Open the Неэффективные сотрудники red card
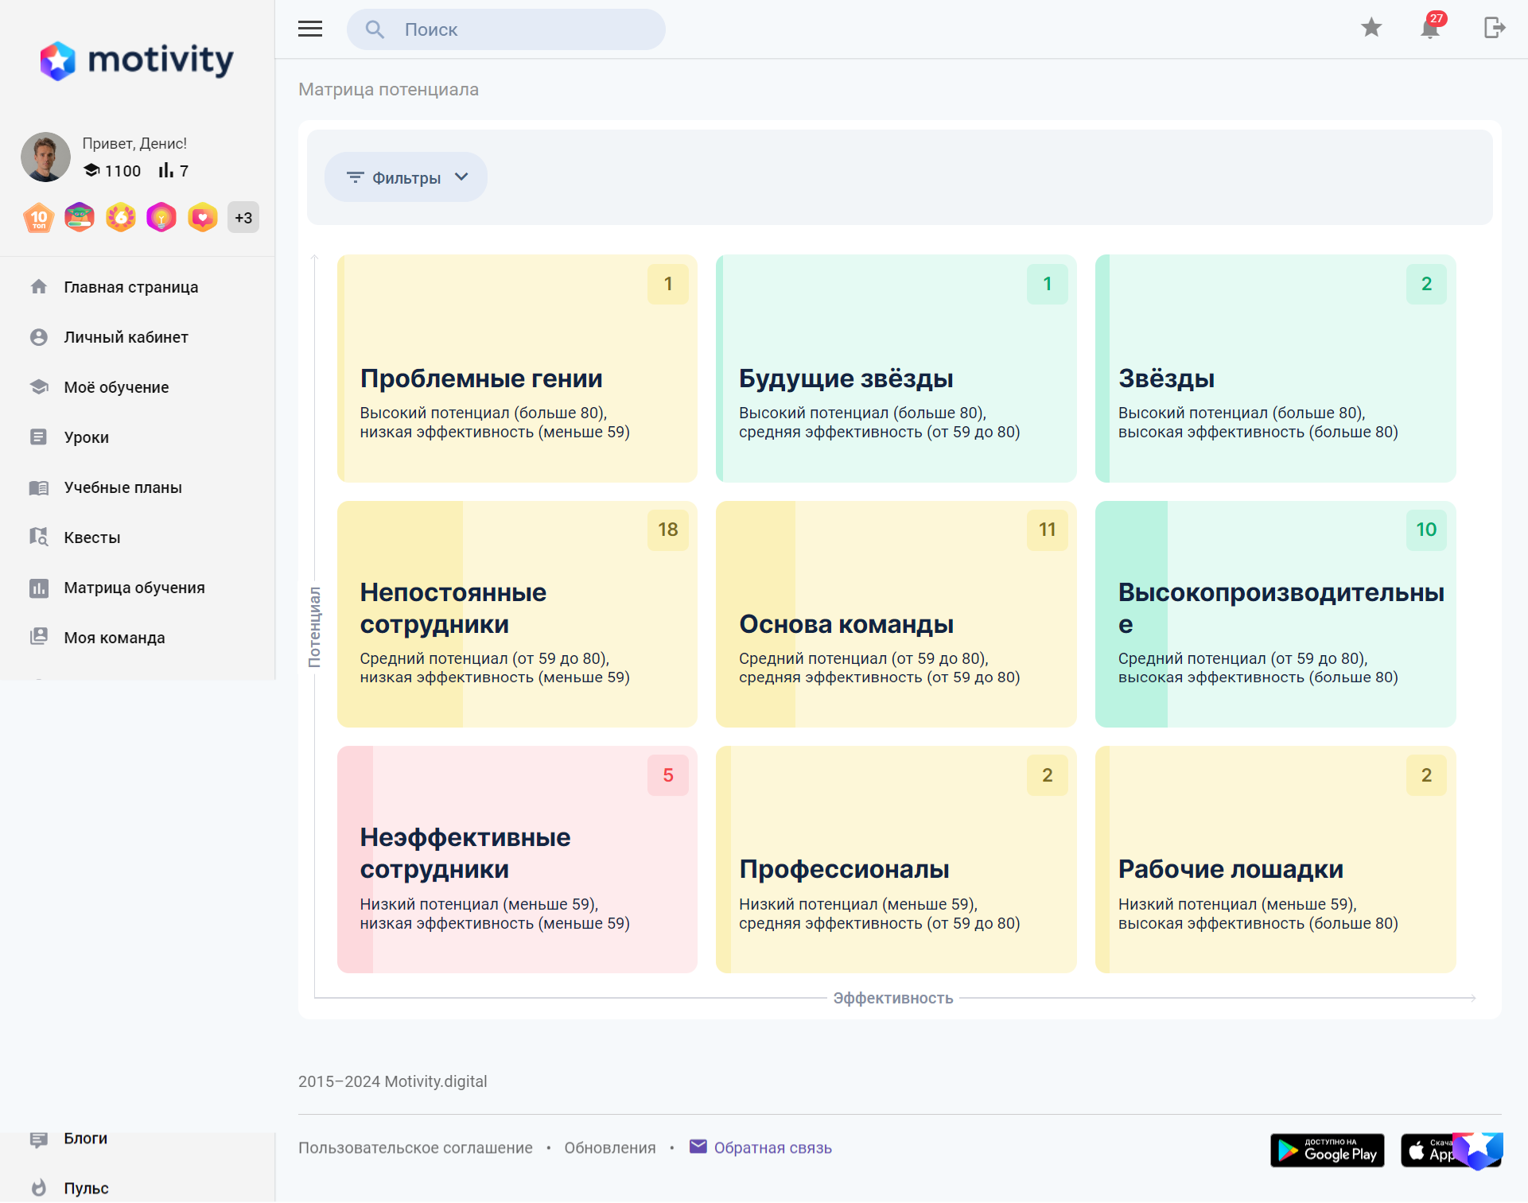 coord(517,860)
